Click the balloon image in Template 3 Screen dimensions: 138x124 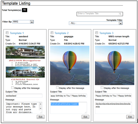click(115, 65)
